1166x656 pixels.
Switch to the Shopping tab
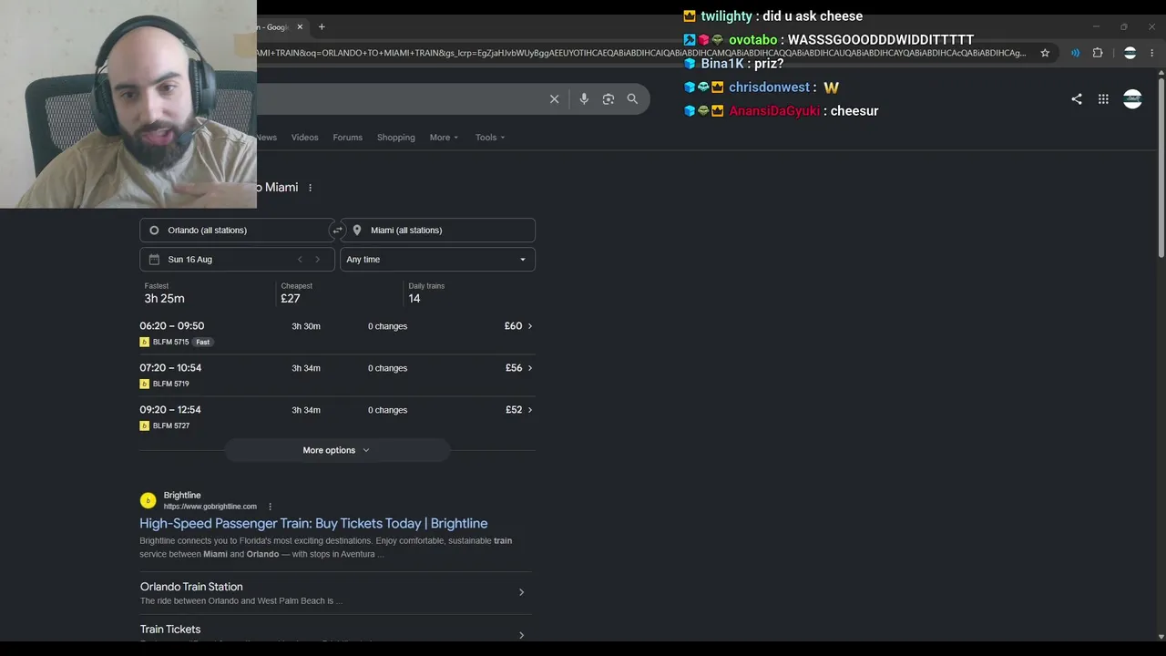click(395, 138)
